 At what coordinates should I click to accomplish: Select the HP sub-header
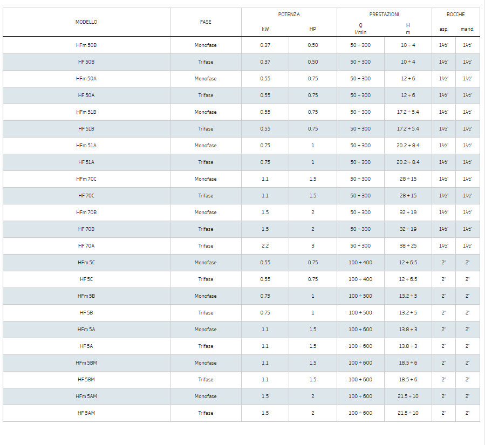[312, 29]
